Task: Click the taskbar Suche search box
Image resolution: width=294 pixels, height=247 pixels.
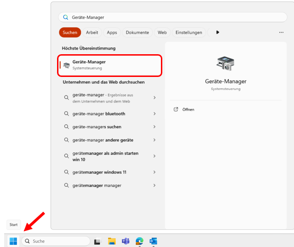Action: point(56,241)
